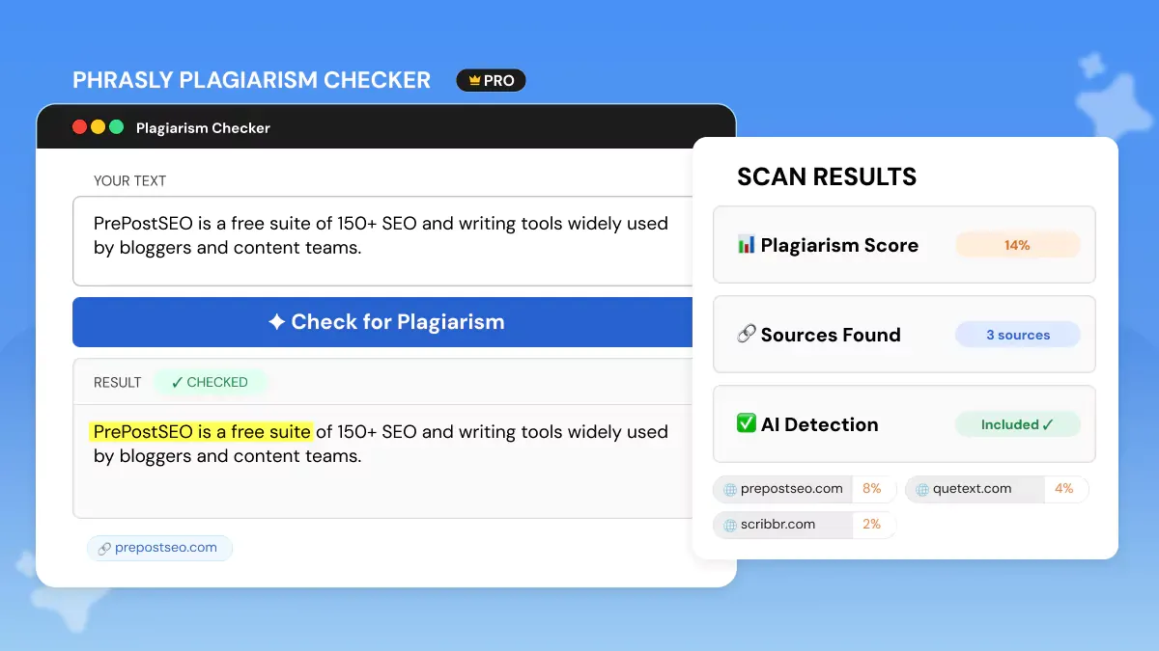Click the green maximize window dot
The width and height of the screenshot is (1159, 651).
116,127
